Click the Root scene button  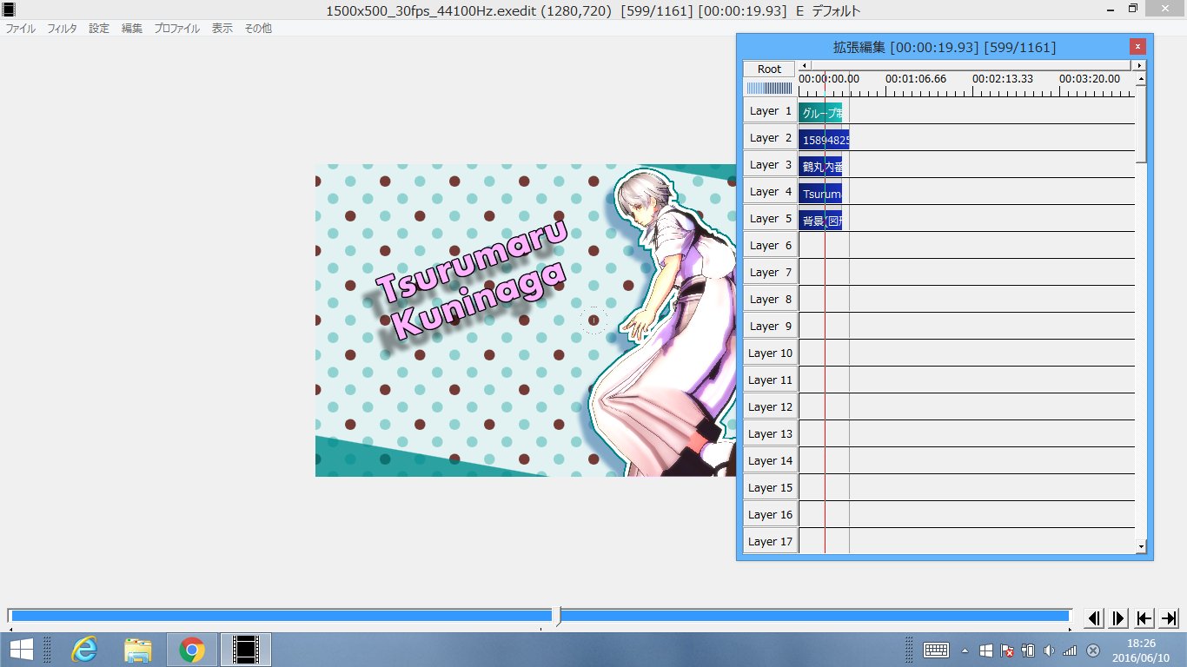pos(769,69)
